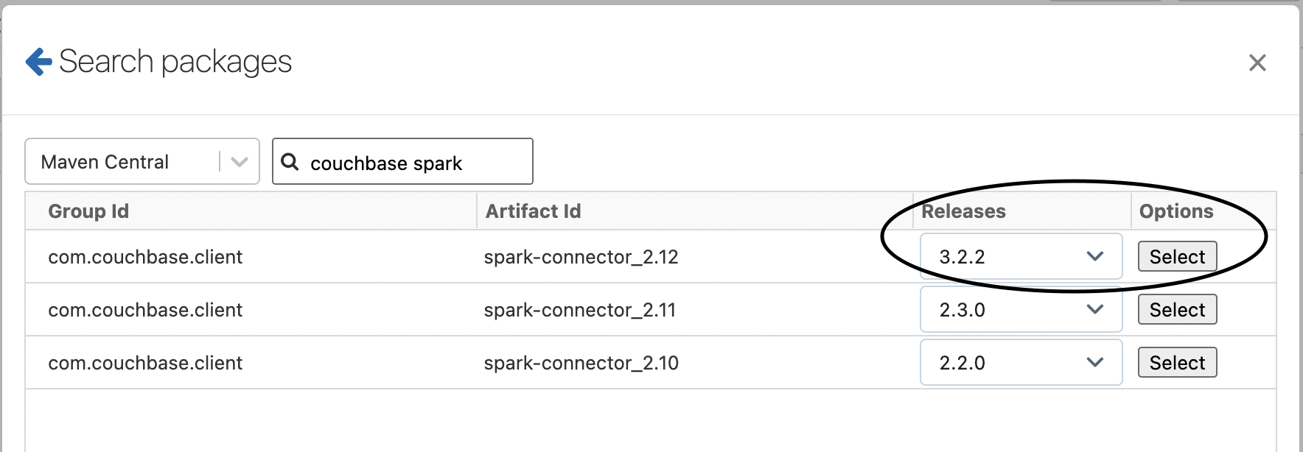Select the spark-connector_2.10 package
Viewport: 1303px width, 452px height.
1176,362
